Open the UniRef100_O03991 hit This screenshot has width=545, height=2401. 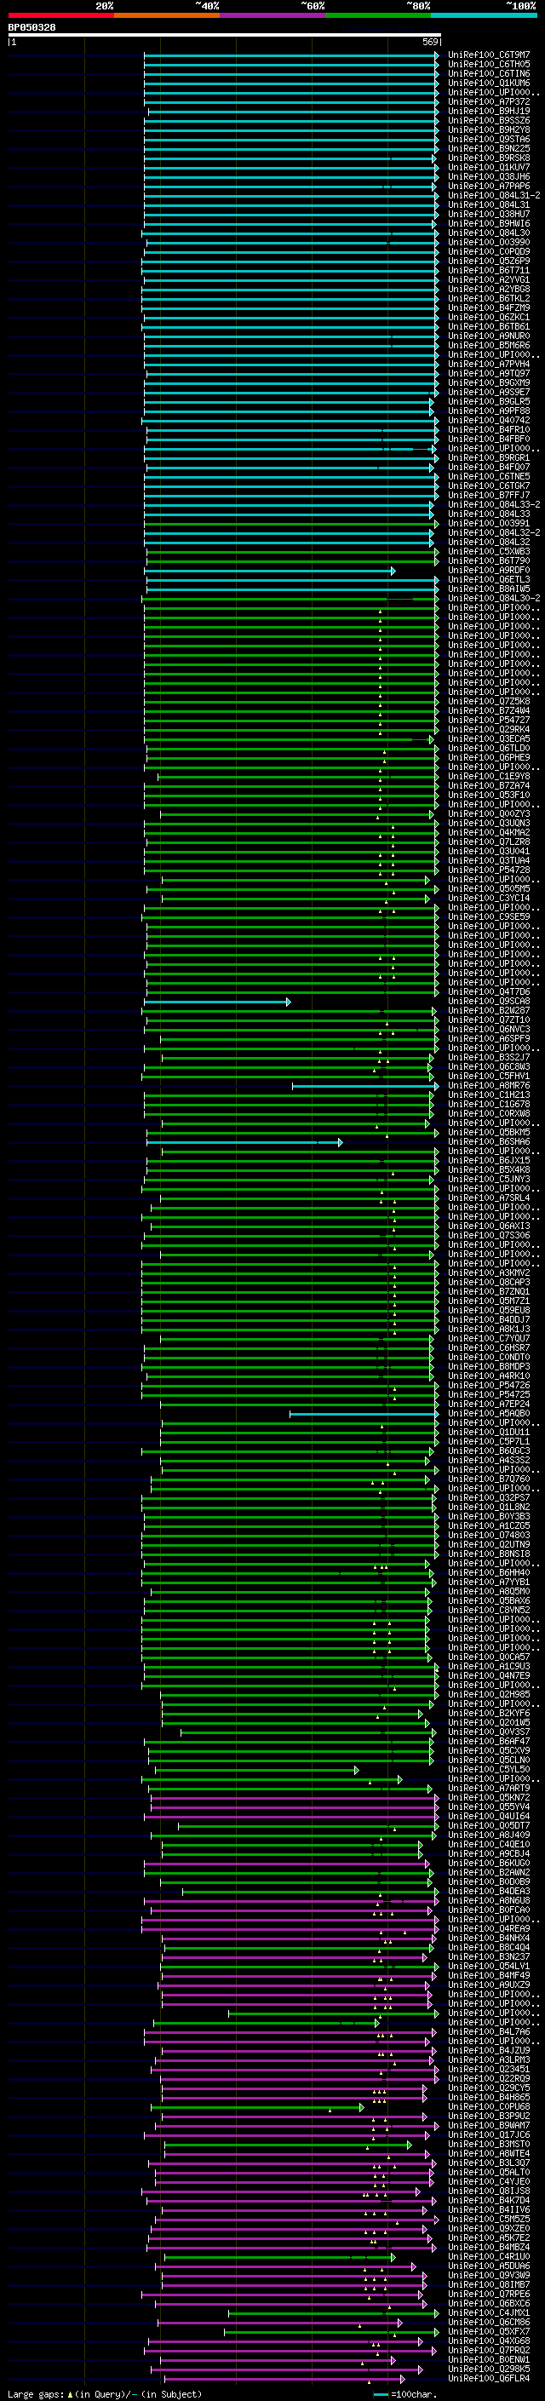coord(489,524)
